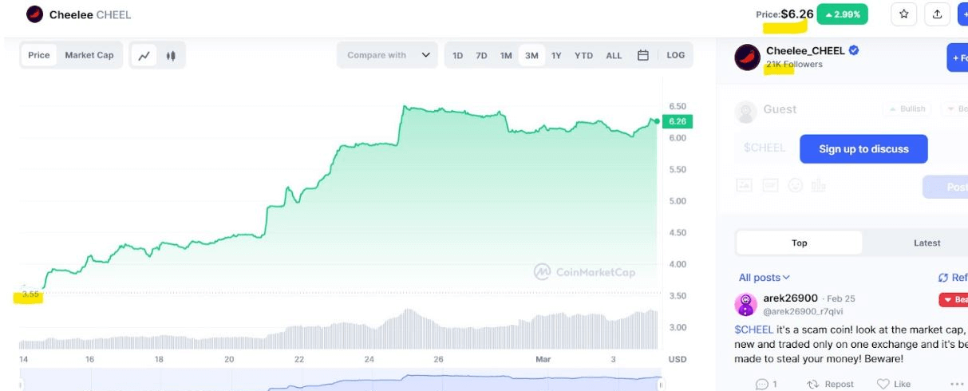Open the comment icon on arek26900's post
This screenshot has width=968, height=391.
click(762, 384)
